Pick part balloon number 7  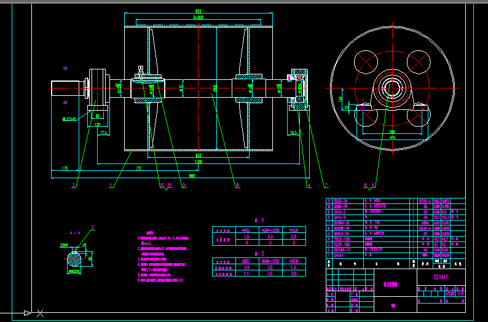[x=326, y=184]
